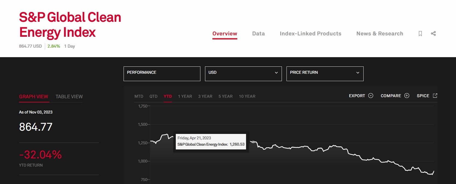Switch to the Overview tab

click(x=225, y=33)
